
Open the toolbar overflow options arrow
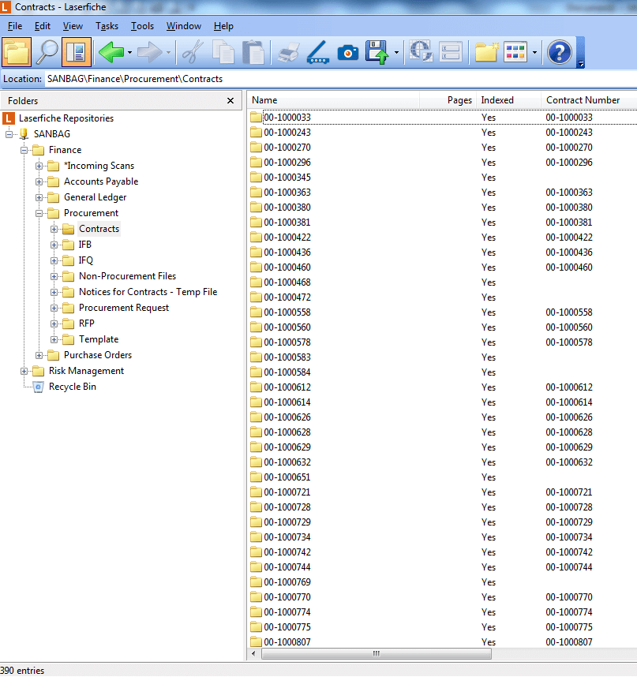click(581, 64)
